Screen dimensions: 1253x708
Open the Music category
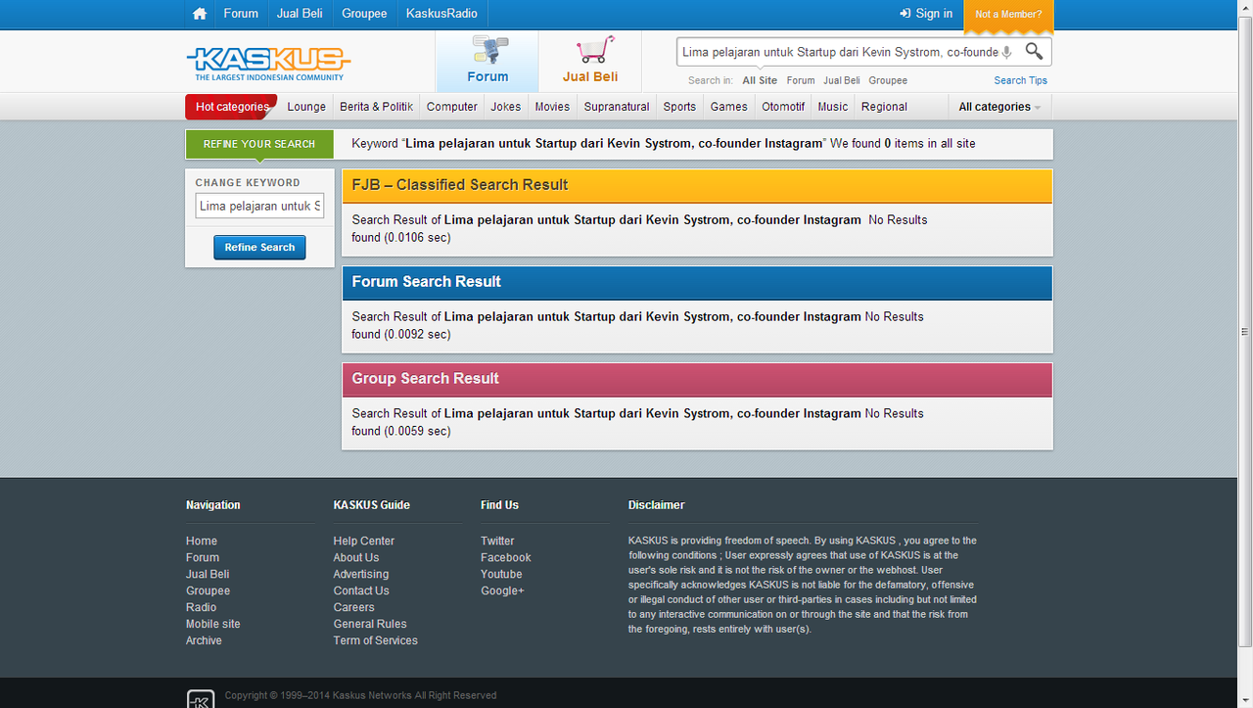click(833, 107)
